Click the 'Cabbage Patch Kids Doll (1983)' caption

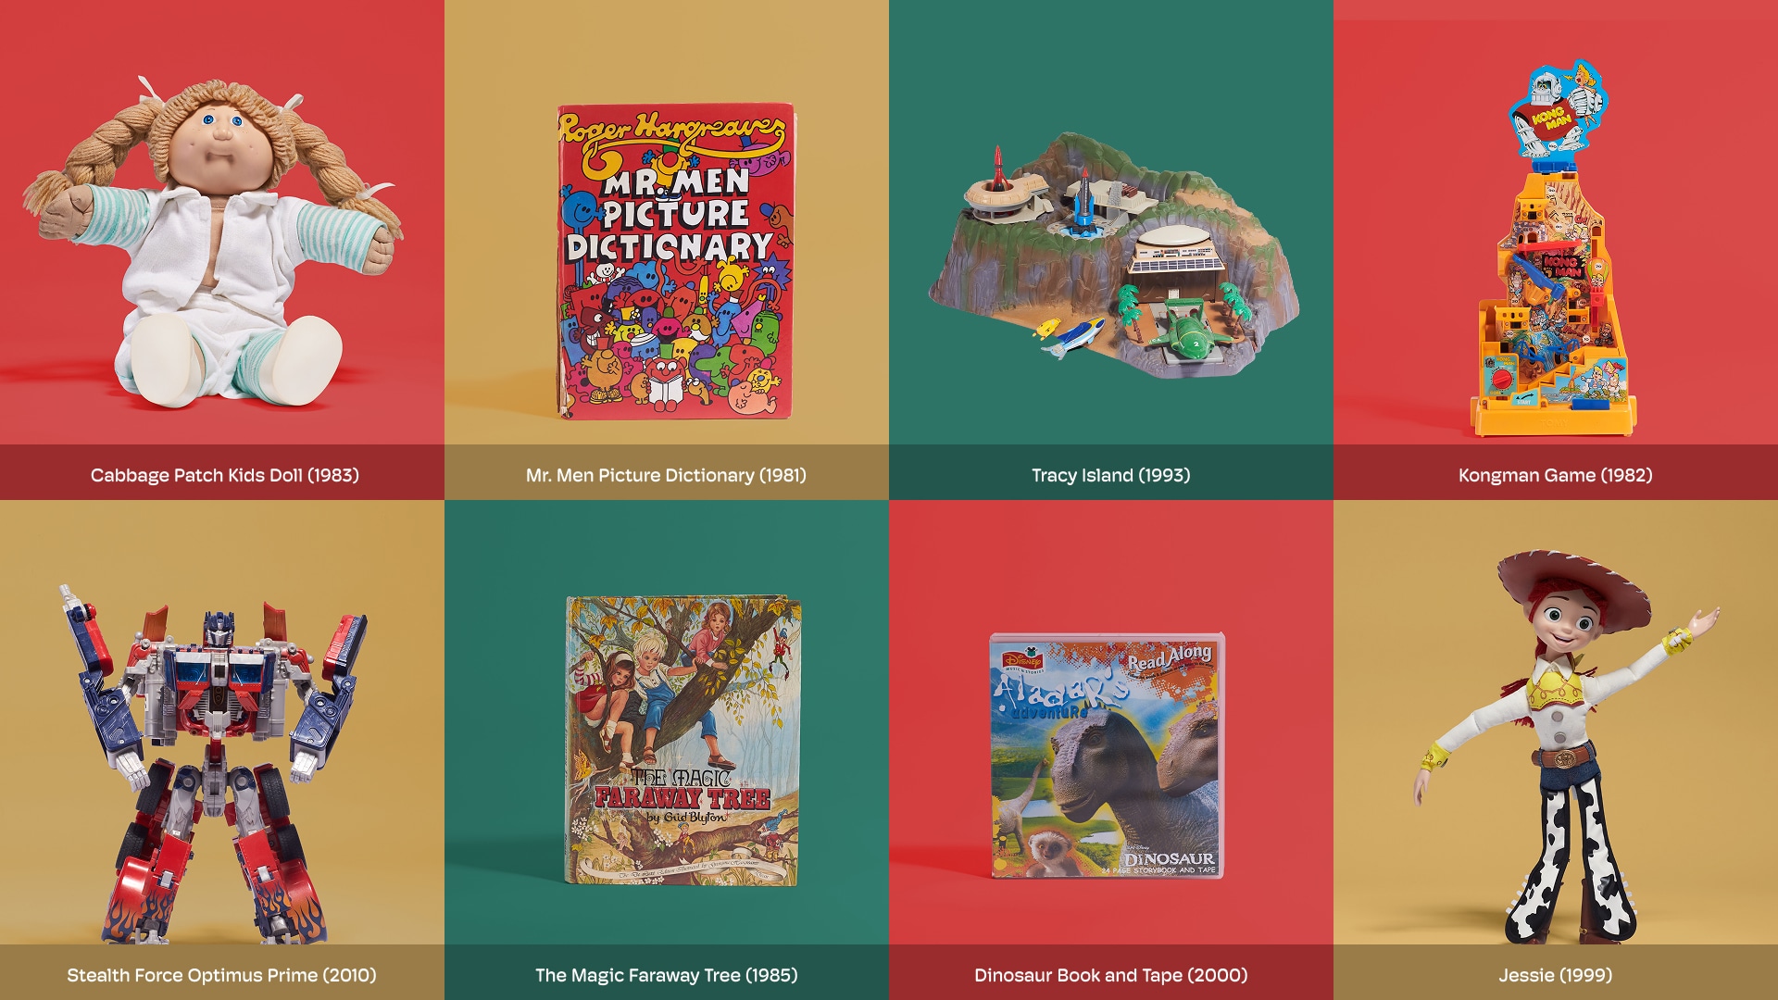[x=224, y=475]
